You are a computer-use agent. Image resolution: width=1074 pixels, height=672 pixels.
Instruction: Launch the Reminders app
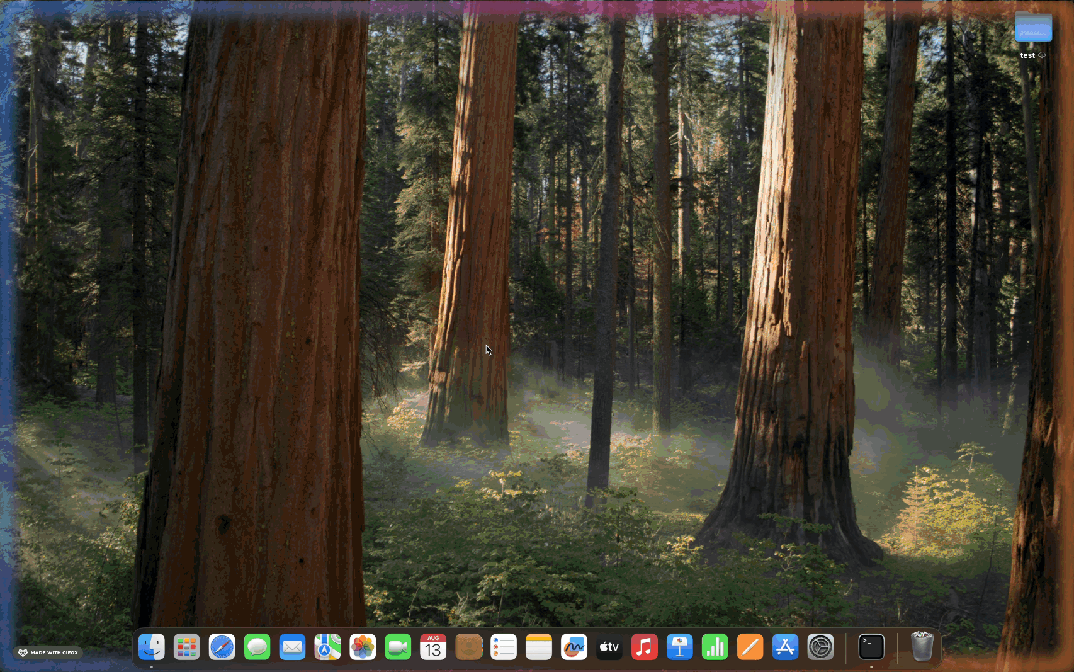(504, 647)
